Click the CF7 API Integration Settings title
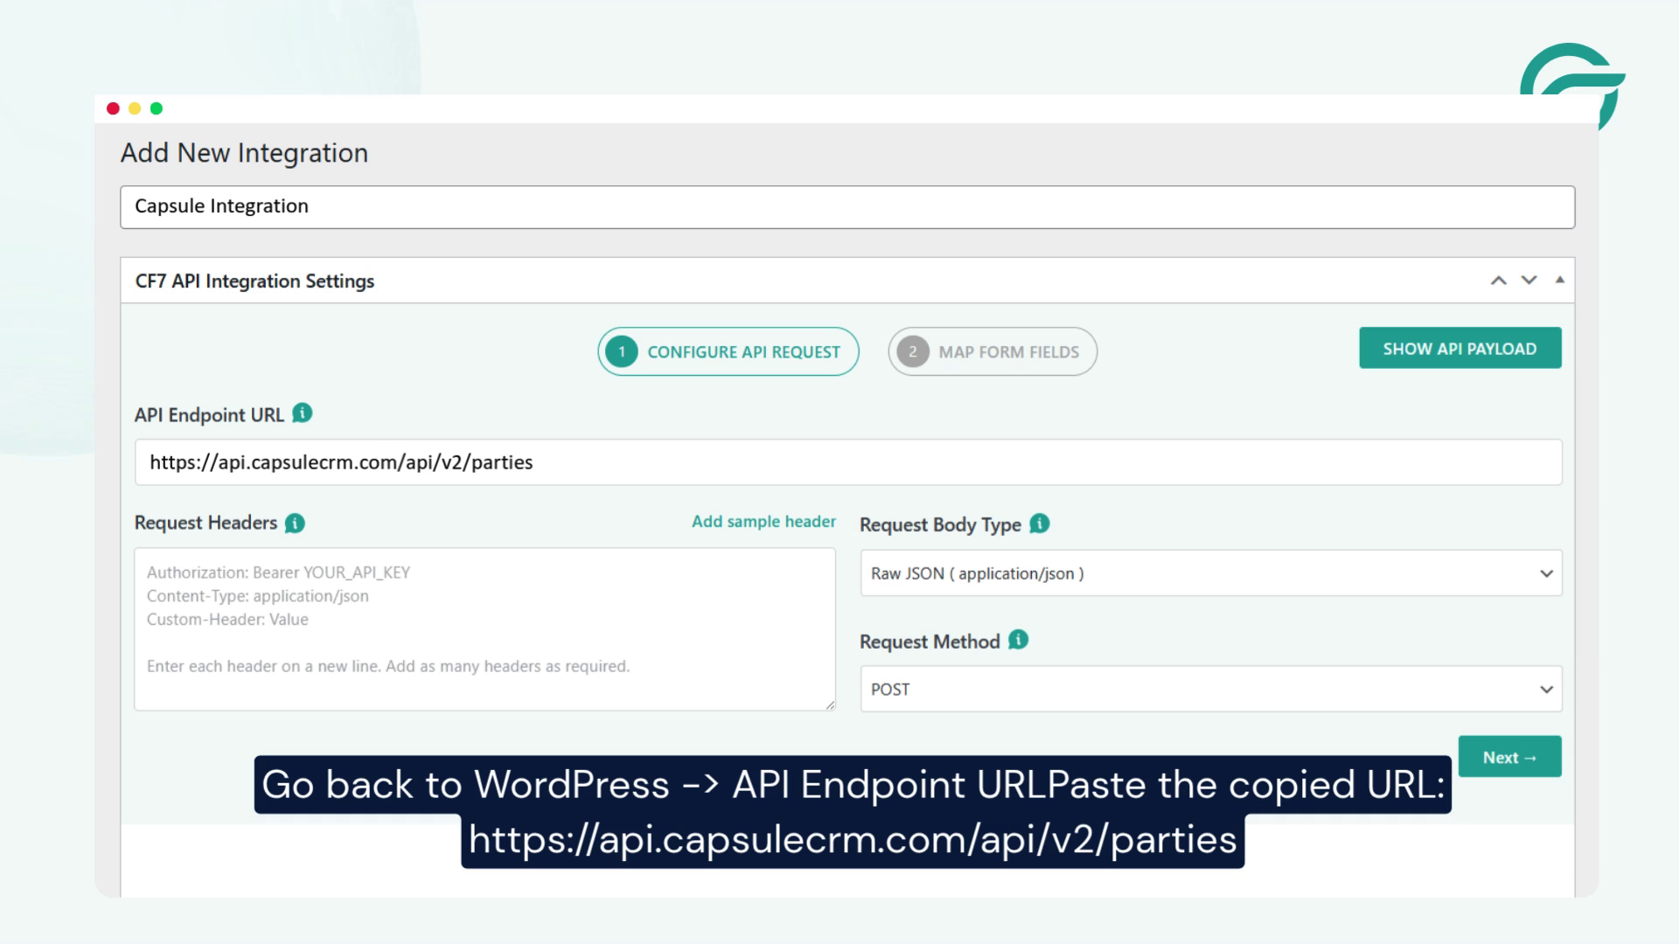Viewport: 1679px width, 944px height. pyautogui.click(x=254, y=281)
